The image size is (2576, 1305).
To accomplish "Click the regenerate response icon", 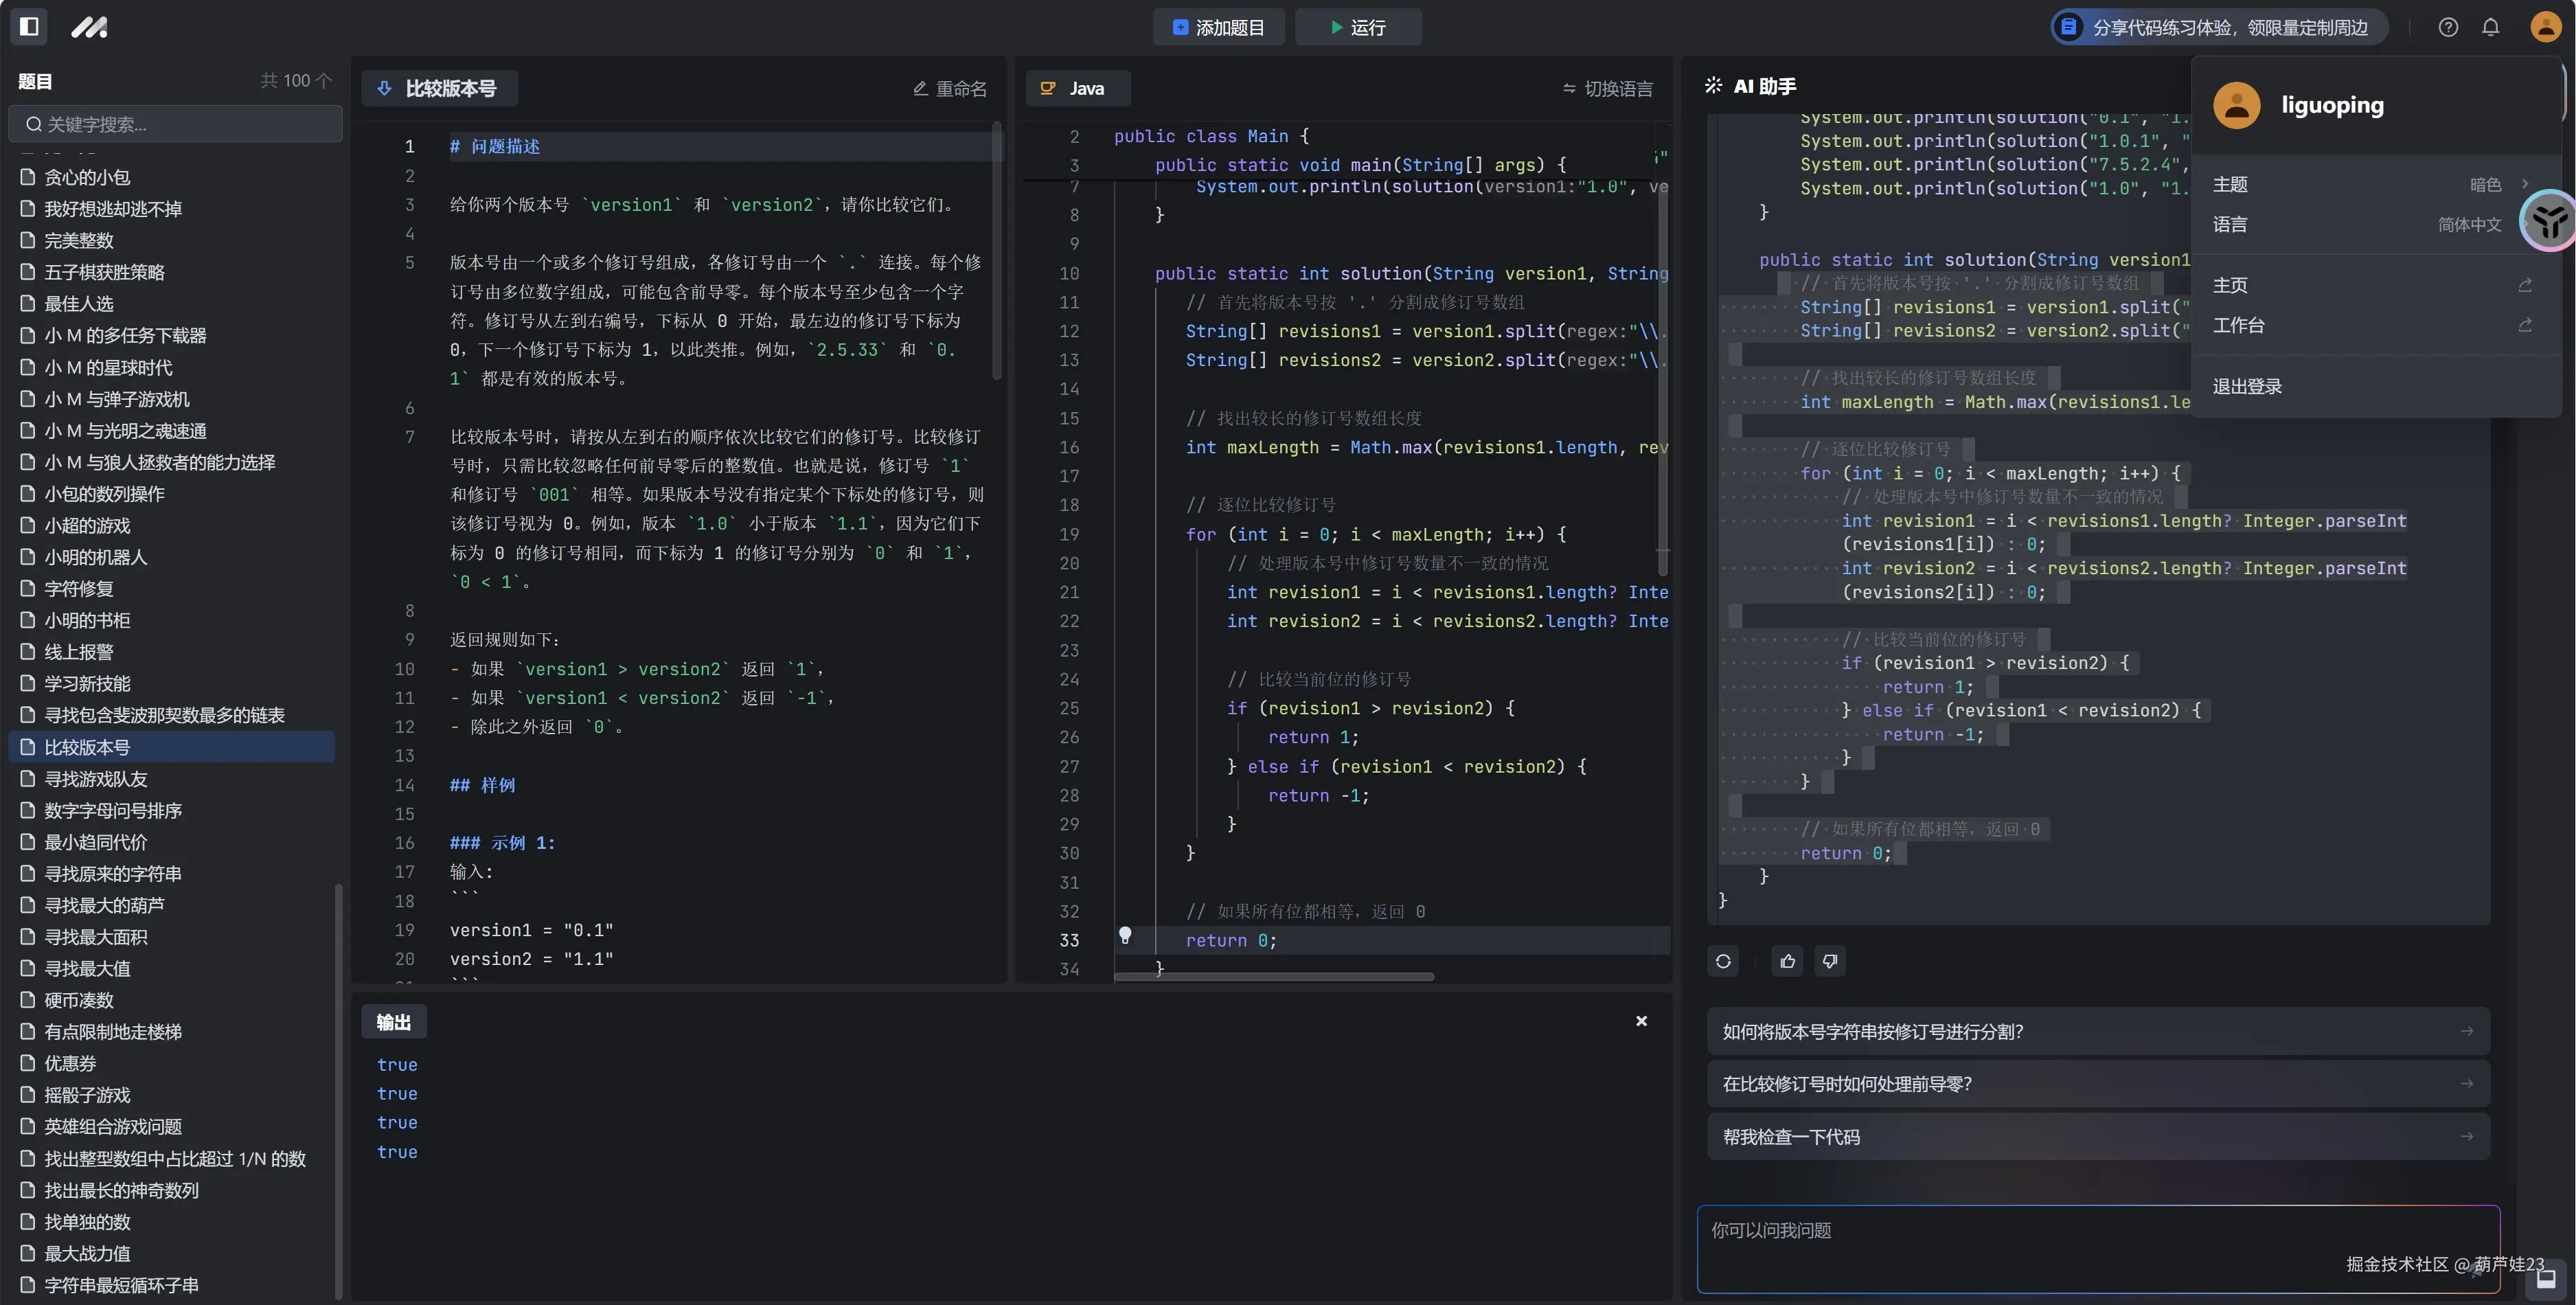I will coord(1723,961).
